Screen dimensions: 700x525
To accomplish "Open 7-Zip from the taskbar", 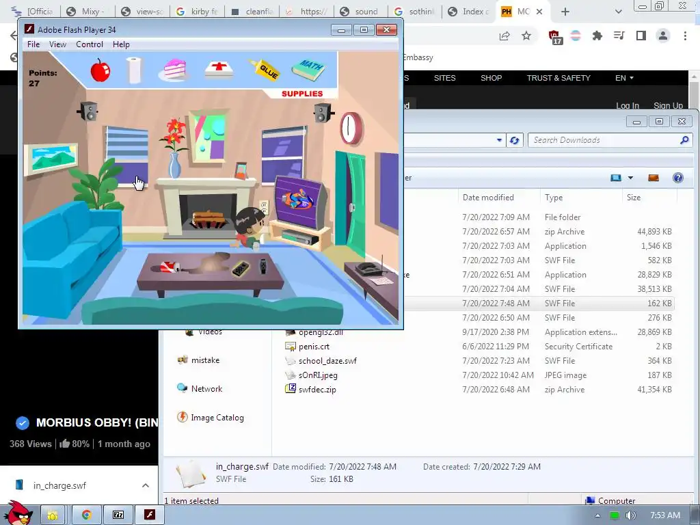I will click(x=118, y=515).
